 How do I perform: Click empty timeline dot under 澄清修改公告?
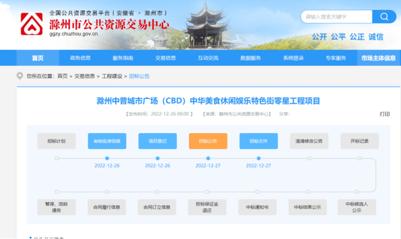[x=309, y=158]
